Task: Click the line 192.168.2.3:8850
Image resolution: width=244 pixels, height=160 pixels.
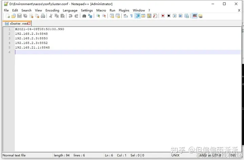Action: [31, 38]
